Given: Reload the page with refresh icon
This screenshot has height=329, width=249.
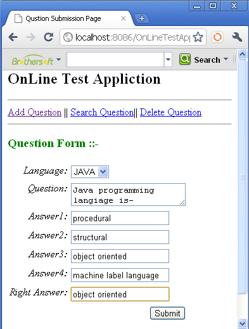Looking at the screenshot, I should point(49,37).
